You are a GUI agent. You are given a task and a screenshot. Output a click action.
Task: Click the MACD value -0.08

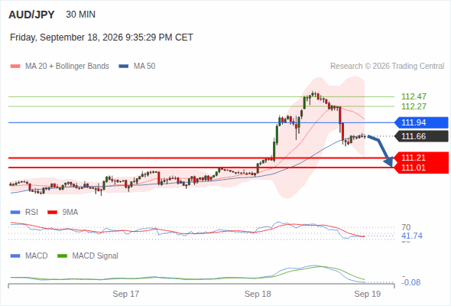pos(410,282)
